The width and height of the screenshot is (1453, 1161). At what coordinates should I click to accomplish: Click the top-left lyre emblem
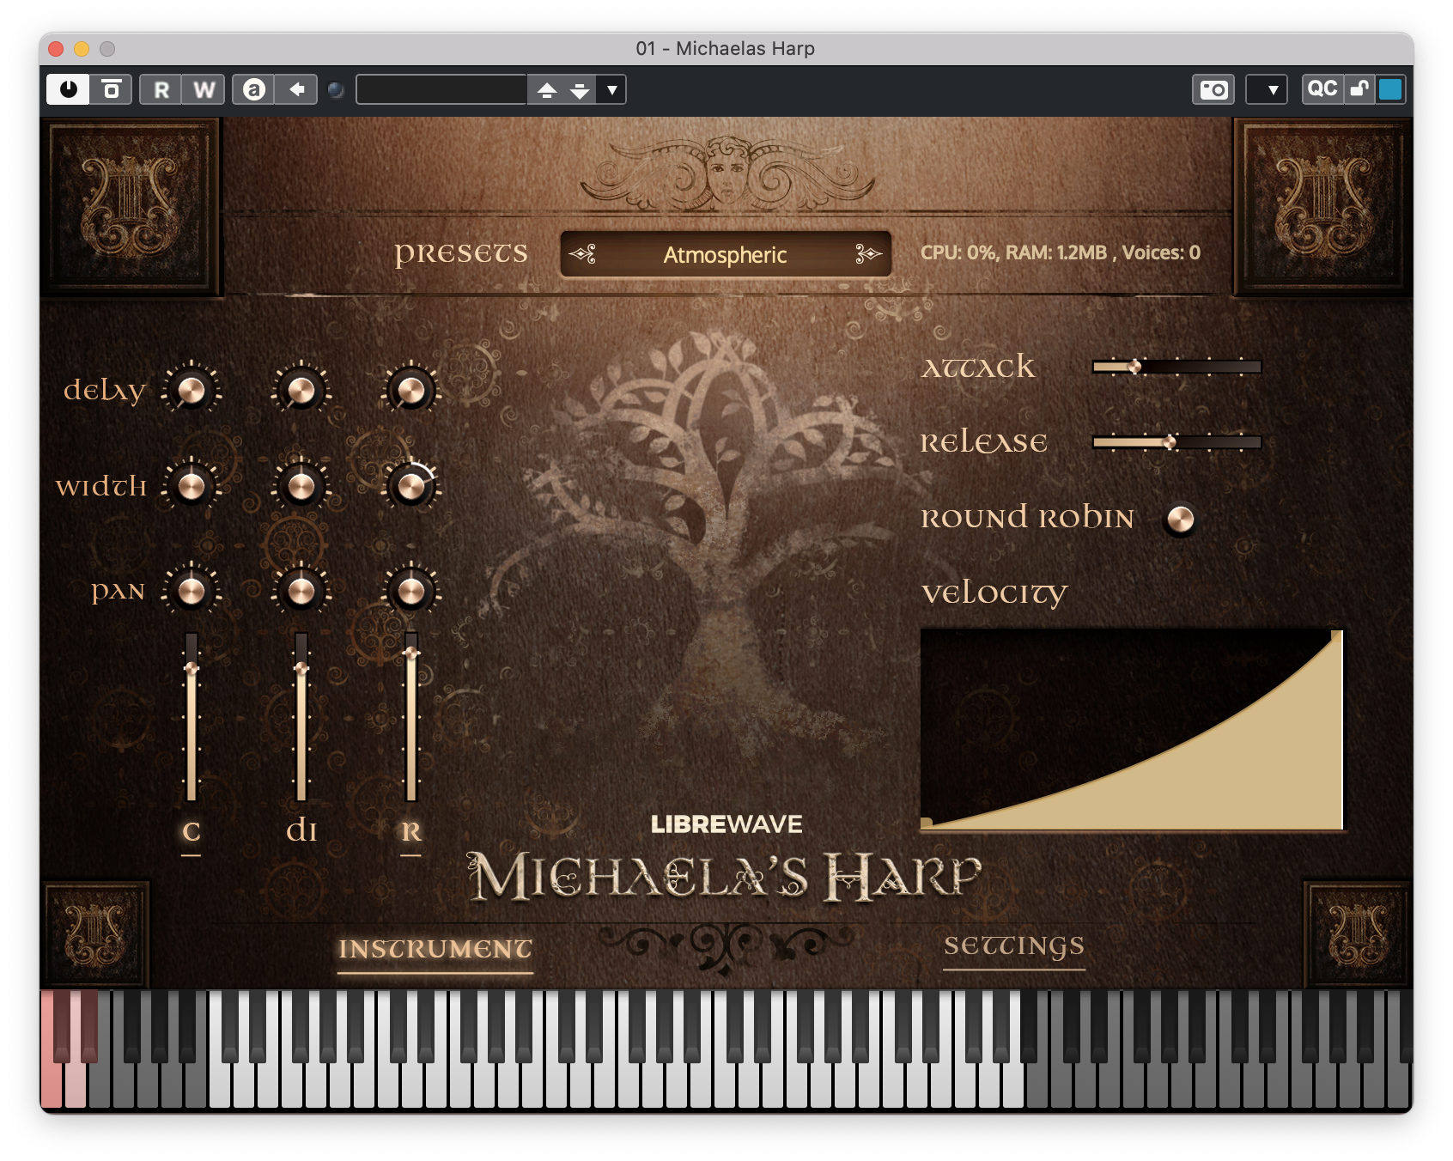(x=131, y=208)
